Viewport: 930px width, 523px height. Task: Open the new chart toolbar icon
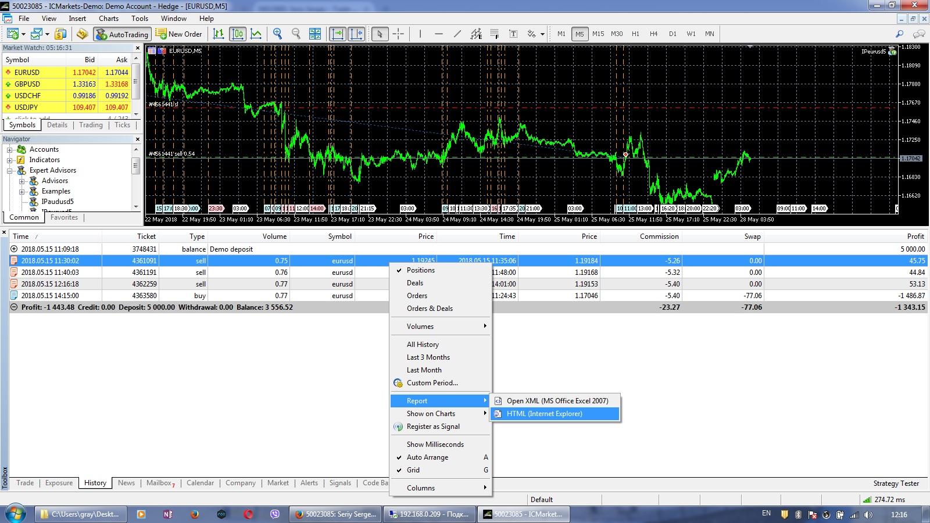point(12,34)
